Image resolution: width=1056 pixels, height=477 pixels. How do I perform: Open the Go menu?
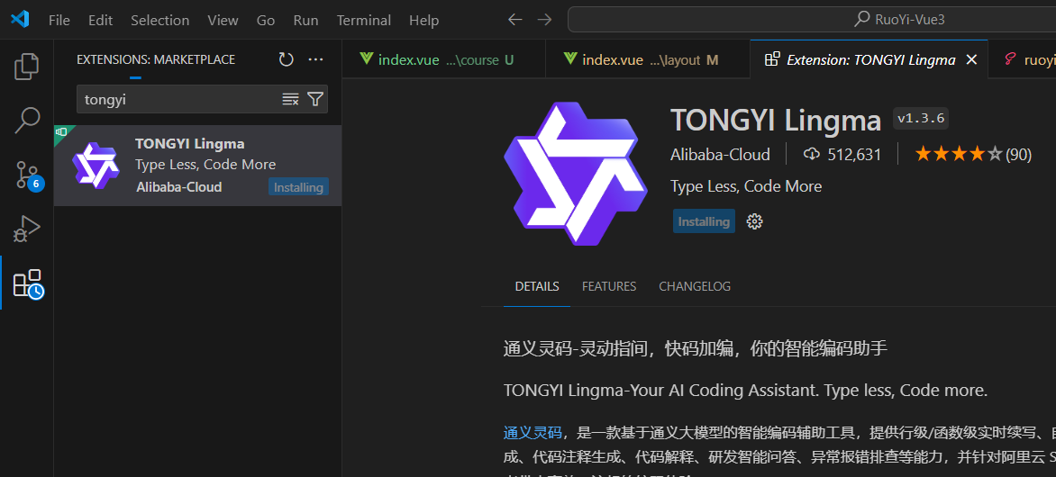[266, 20]
